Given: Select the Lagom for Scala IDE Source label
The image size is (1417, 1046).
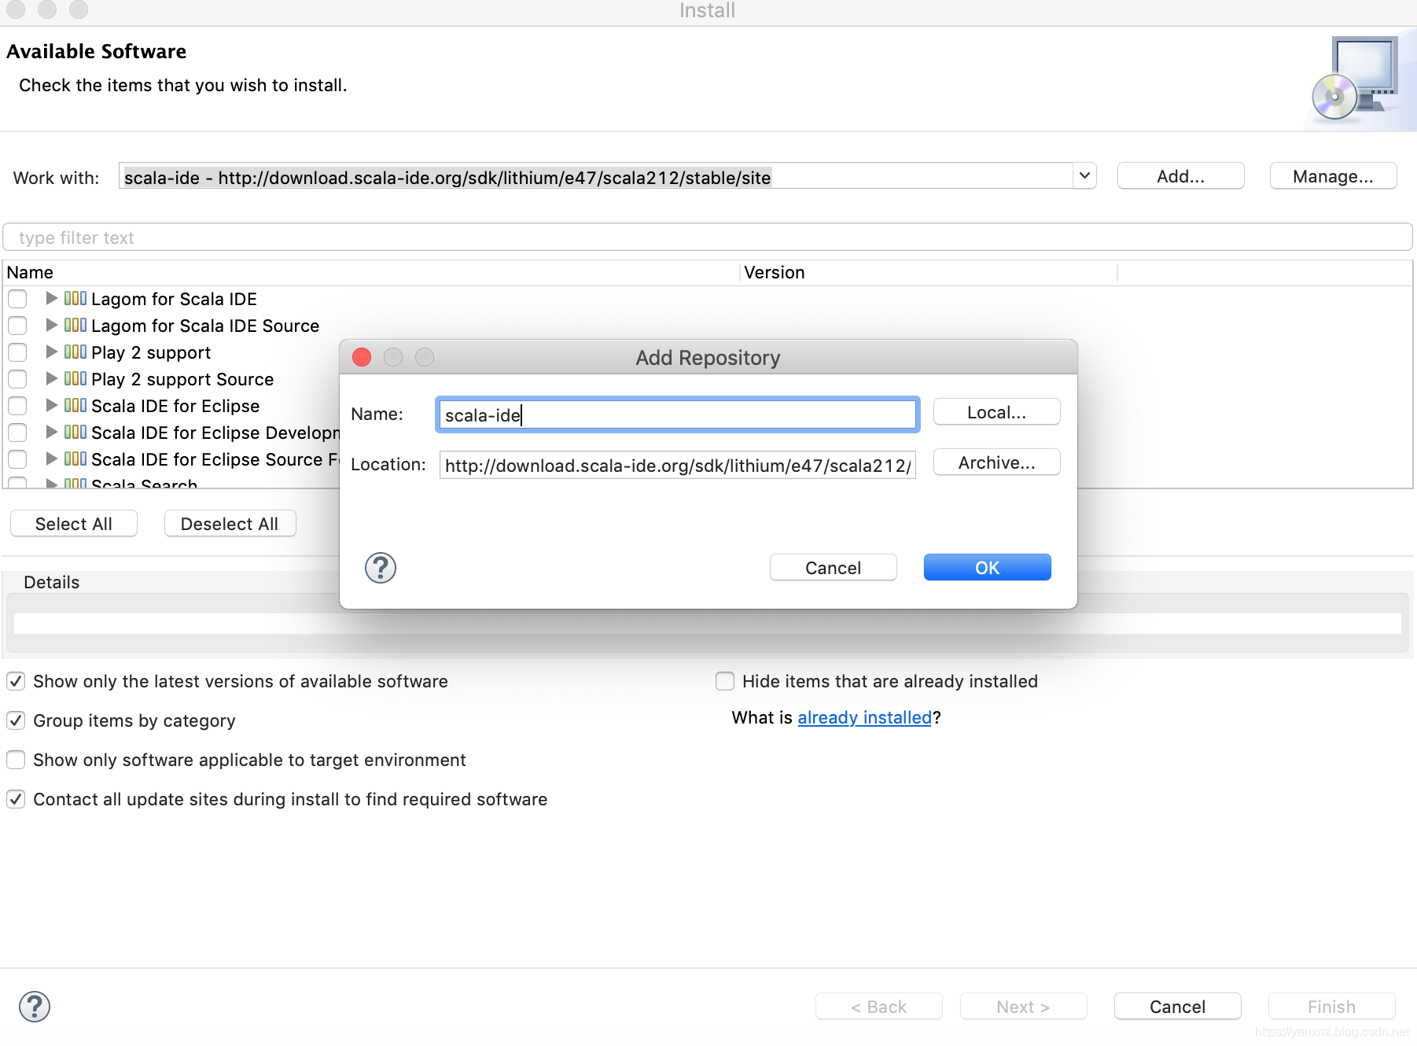Looking at the screenshot, I should [x=205, y=326].
